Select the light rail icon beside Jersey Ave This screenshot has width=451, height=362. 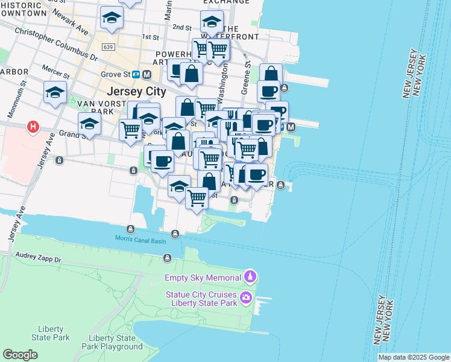coord(60,160)
